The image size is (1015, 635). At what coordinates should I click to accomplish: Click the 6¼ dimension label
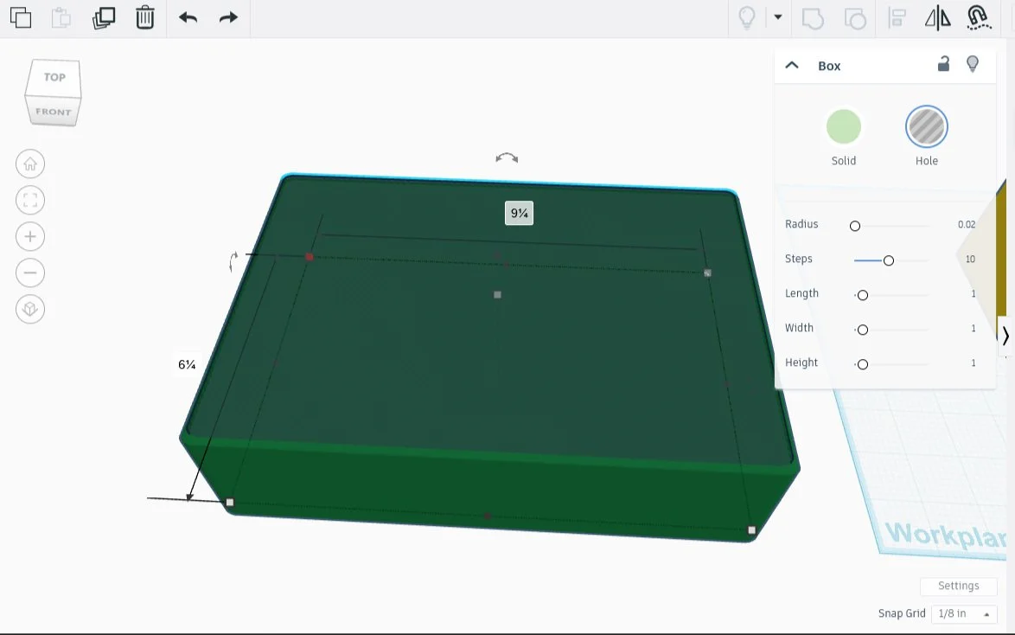[187, 364]
